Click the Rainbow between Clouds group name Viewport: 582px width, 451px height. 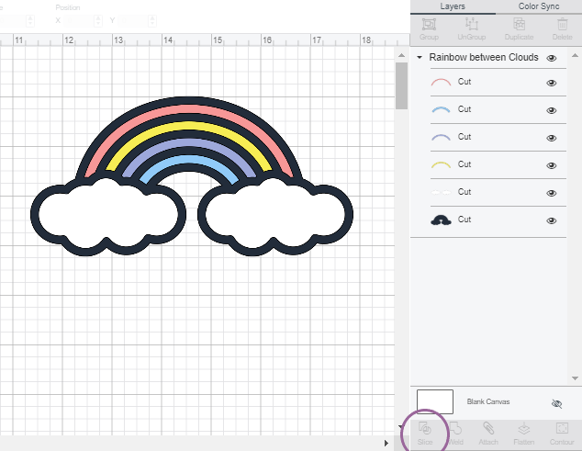[484, 57]
